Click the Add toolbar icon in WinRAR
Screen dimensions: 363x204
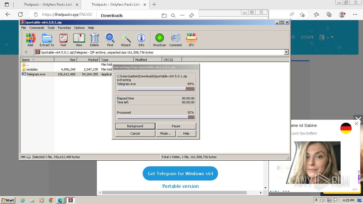(x=30, y=40)
